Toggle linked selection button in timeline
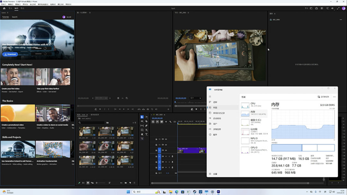Viewport: 347px width, 195px height. point(162,122)
